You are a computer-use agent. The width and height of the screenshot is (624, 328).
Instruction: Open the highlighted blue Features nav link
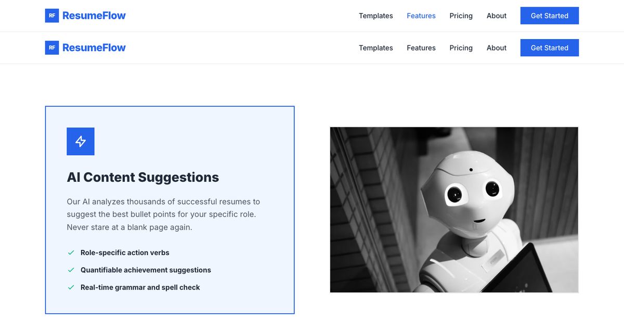click(421, 16)
